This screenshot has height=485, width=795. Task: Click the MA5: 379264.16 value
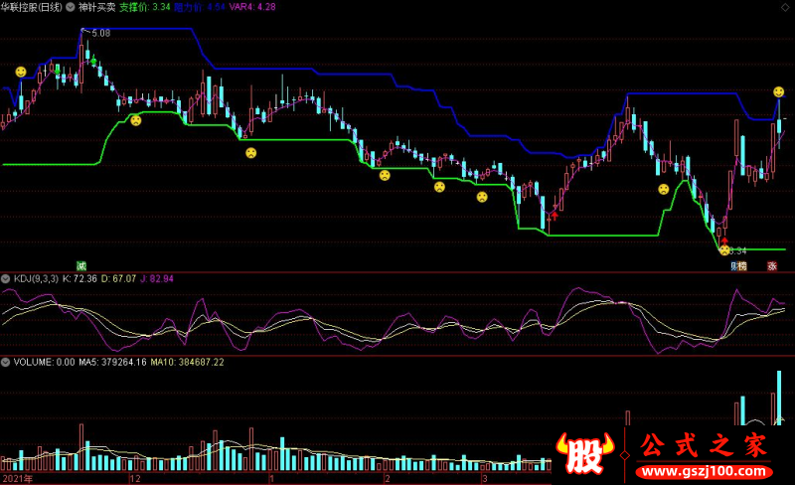tap(112, 362)
